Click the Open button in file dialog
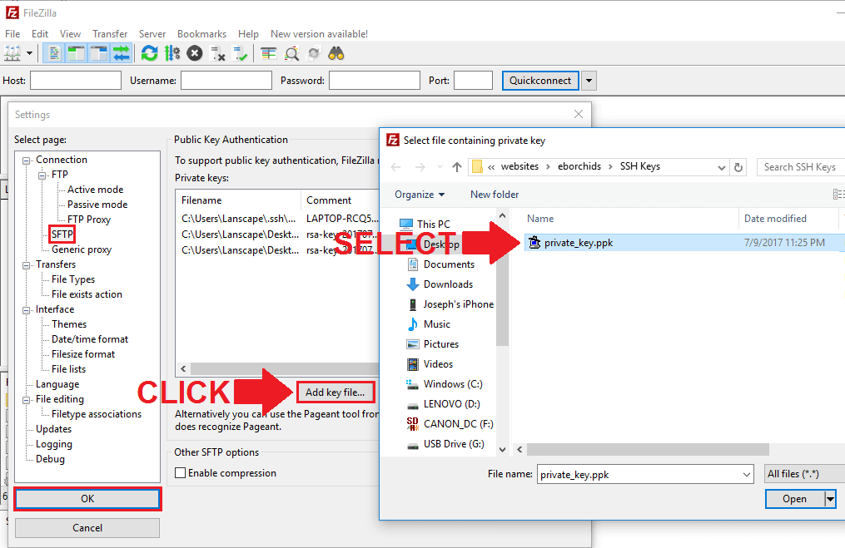This screenshot has width=845, height=548. (794, 499)
